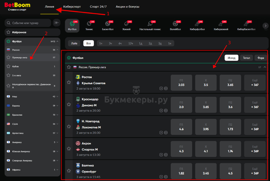Open match tracker for Акрон match
The height and width of the screenshot is (181, 270).
coord(166,155)
